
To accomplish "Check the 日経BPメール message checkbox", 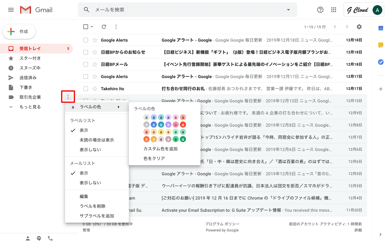I will tap(86, 64).
